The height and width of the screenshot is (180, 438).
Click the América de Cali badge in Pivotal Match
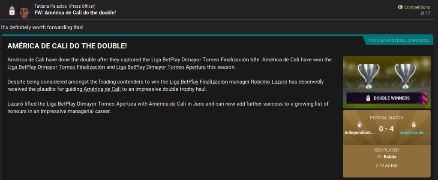point(414,125)
